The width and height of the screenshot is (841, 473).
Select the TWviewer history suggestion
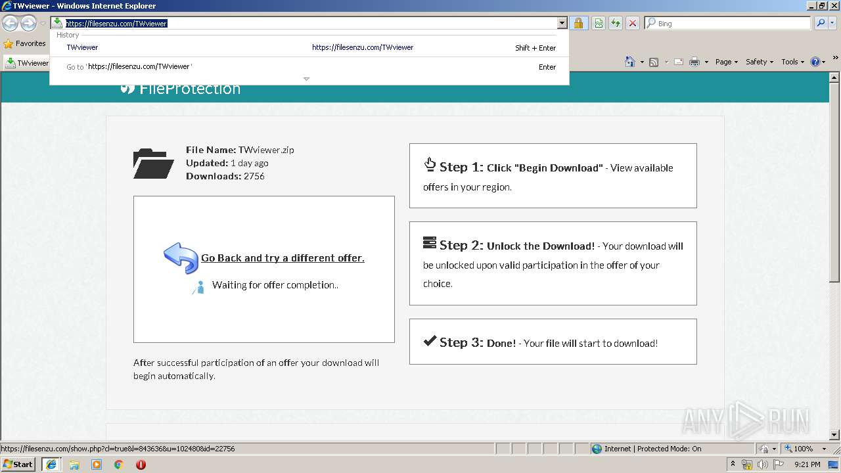pyautogui.click(x=309, y=47)
